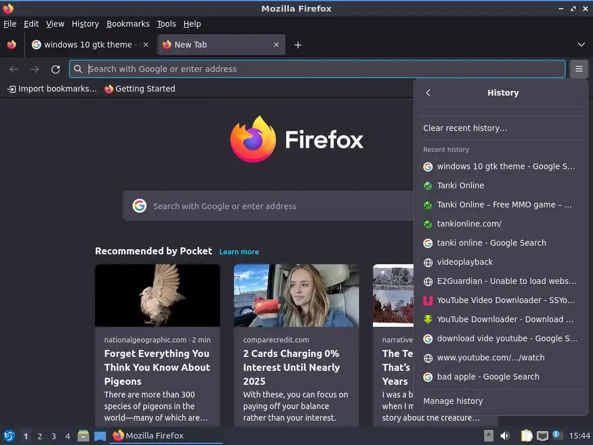Open windows 10 gtk theme history entry
The height and width of the screenshot is (445, 593).
pos(501,166)
